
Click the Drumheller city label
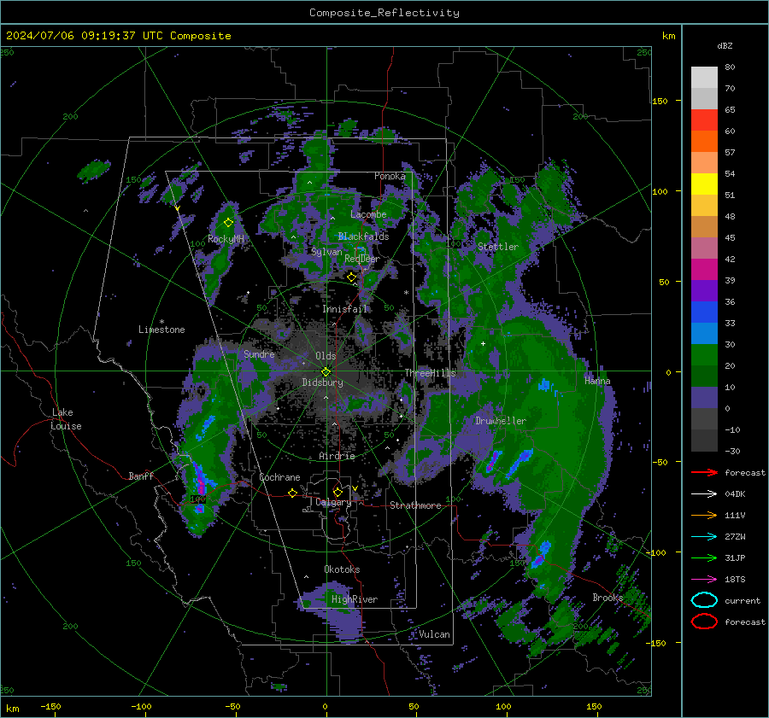tap(501, 421)
